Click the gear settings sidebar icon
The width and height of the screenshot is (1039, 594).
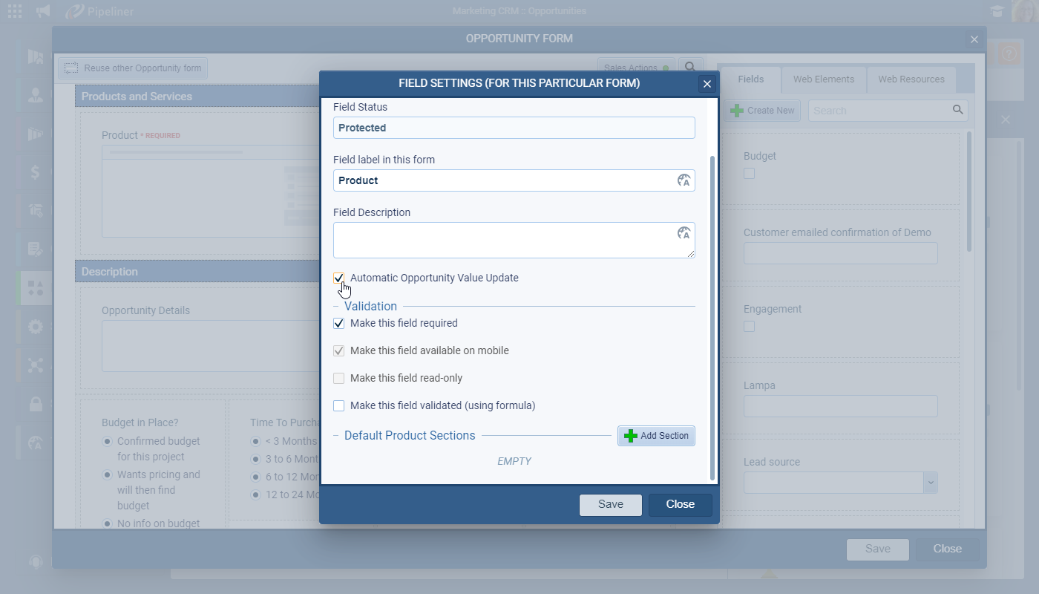(x=35, y=327)
